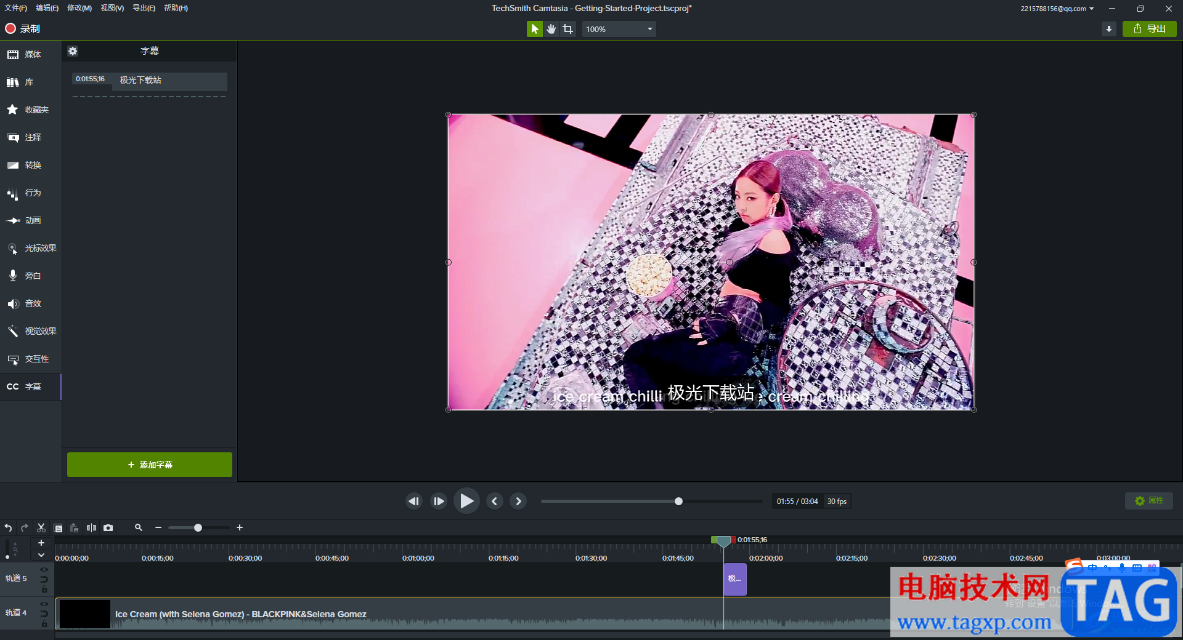
Task: Click the 30 fps frame rate indicator
Action: click(x=837, y=502)
